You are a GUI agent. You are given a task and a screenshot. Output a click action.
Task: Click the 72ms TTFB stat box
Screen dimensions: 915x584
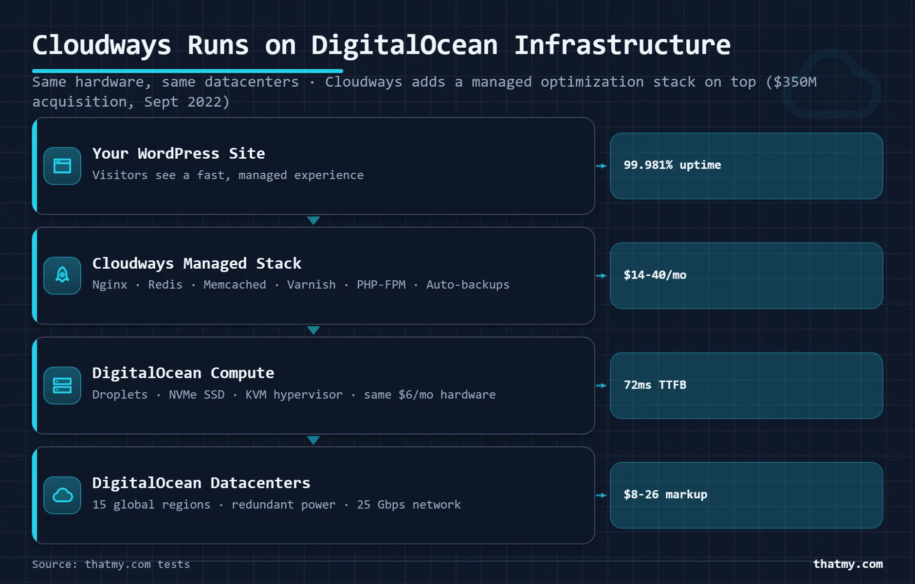coord(746,385)
